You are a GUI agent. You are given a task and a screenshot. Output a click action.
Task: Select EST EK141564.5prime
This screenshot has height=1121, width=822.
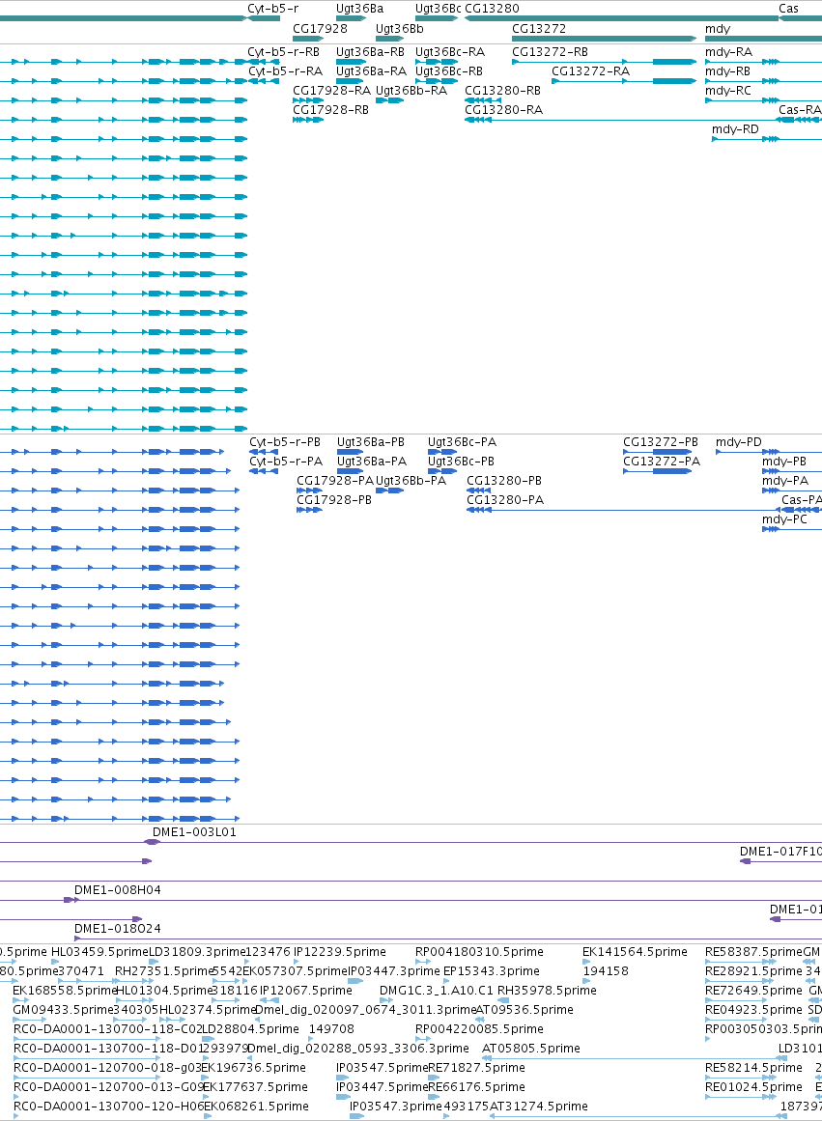(x=635, y=952)
